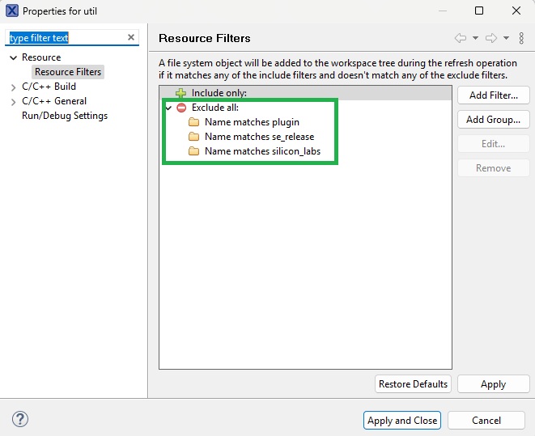Click folder icon beside silicon_labs filter
535x436 pixels.
click(193, 151)
